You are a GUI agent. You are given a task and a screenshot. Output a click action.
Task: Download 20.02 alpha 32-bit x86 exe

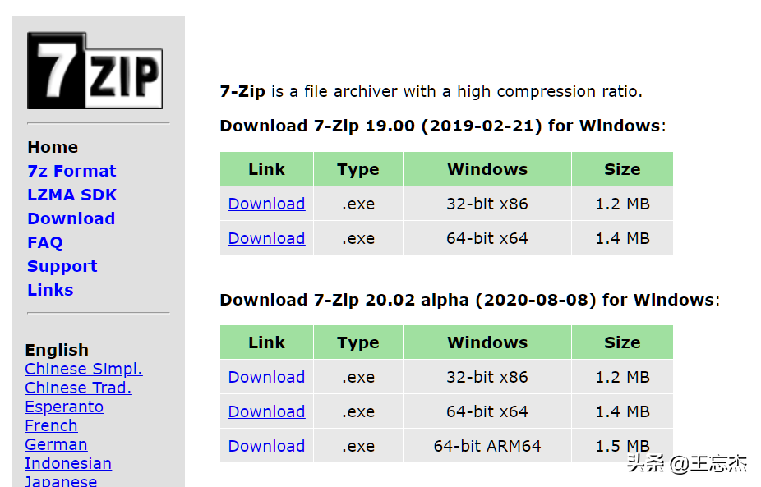(266, 377)
